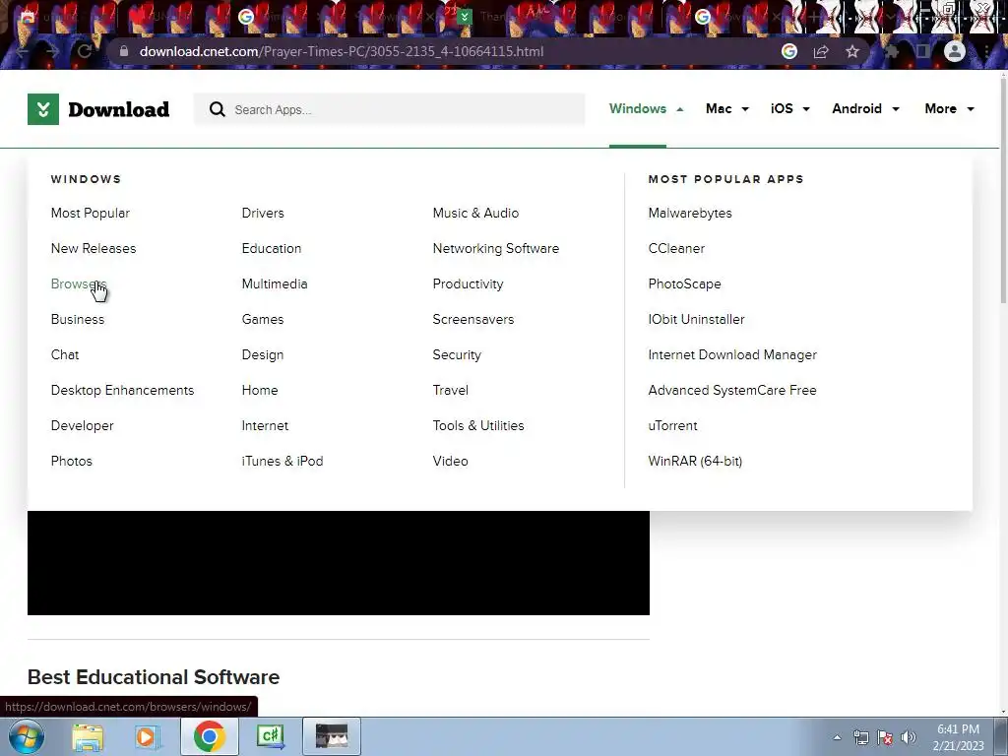The height and width of the screenshot is (756, 1008).
Task: Open the Developer category
Action: pyautogui.click(x=83, y=425)
